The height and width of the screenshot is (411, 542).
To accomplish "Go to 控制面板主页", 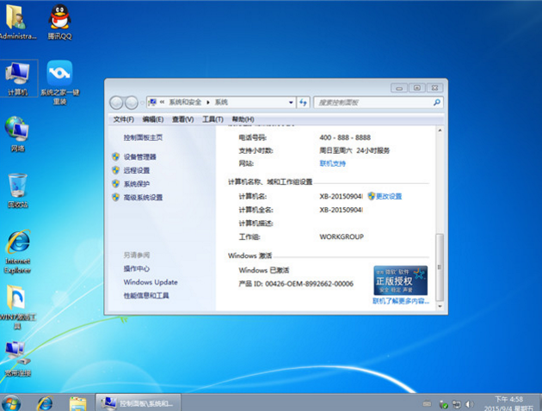I will (x=143, y=138).
